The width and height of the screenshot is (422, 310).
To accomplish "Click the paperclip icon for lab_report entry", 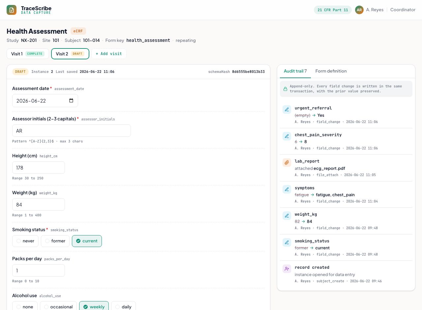I will point(287,163).
